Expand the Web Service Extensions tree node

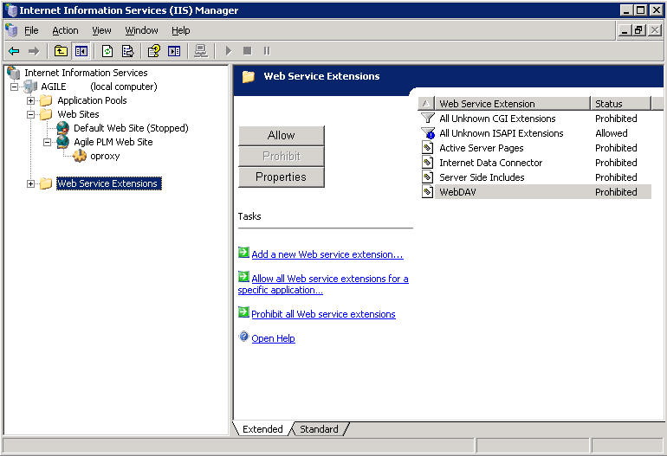point(30,183)
